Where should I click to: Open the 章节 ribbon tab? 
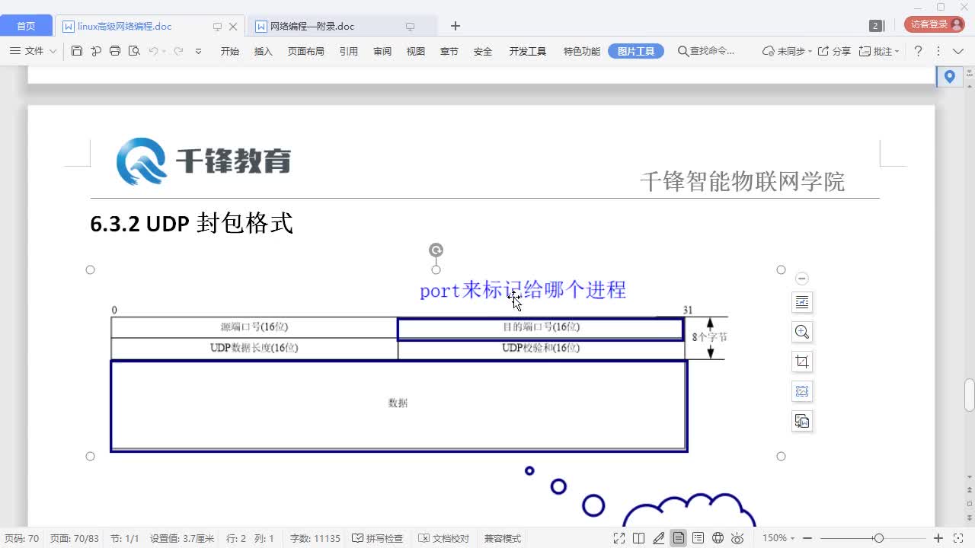coord(449,51)
